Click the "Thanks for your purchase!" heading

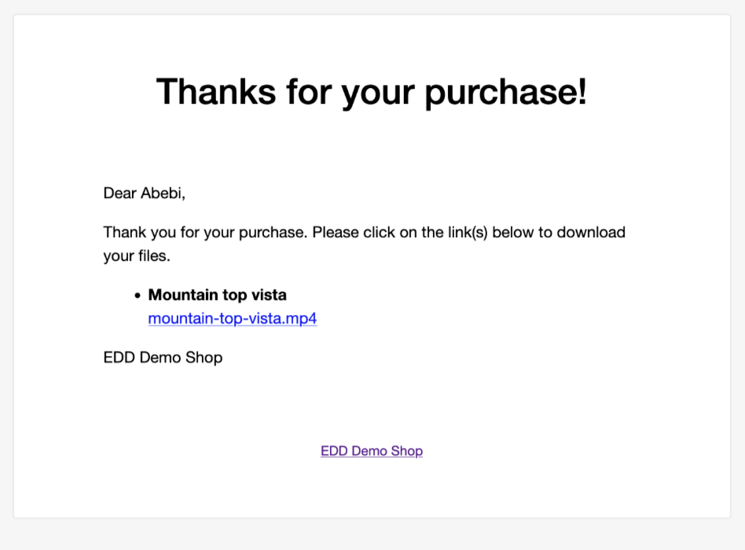pyautogui.click(x=372, y=92)
